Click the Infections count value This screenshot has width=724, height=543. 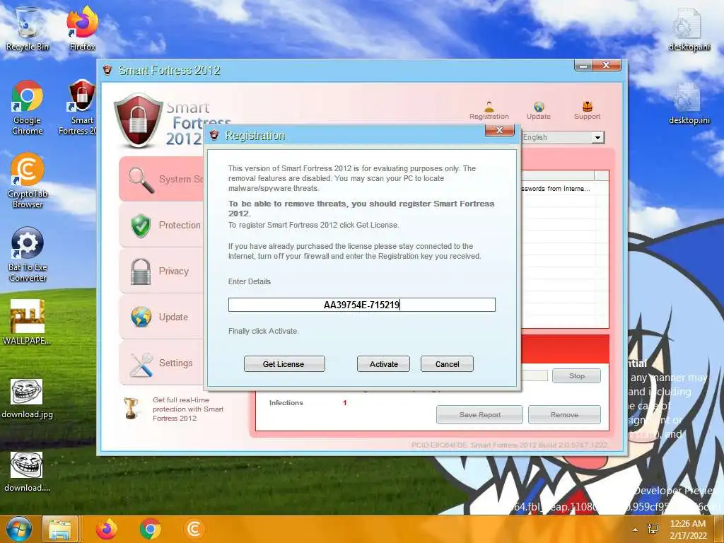pyautogui.click(x=344, y=402)
